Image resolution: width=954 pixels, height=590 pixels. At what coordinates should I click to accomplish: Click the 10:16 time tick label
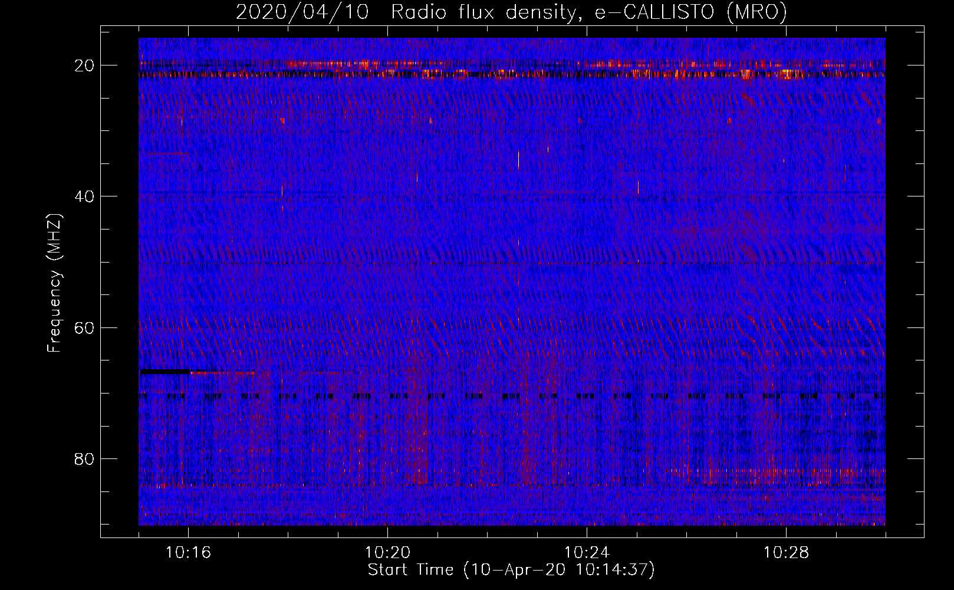pos(188,553)
